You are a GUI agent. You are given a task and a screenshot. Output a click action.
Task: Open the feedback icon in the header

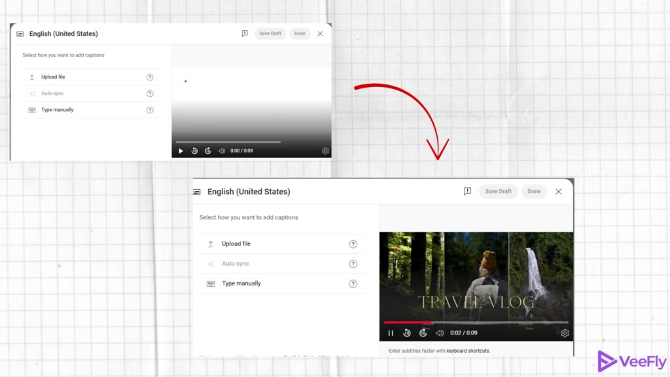point(468,191)
